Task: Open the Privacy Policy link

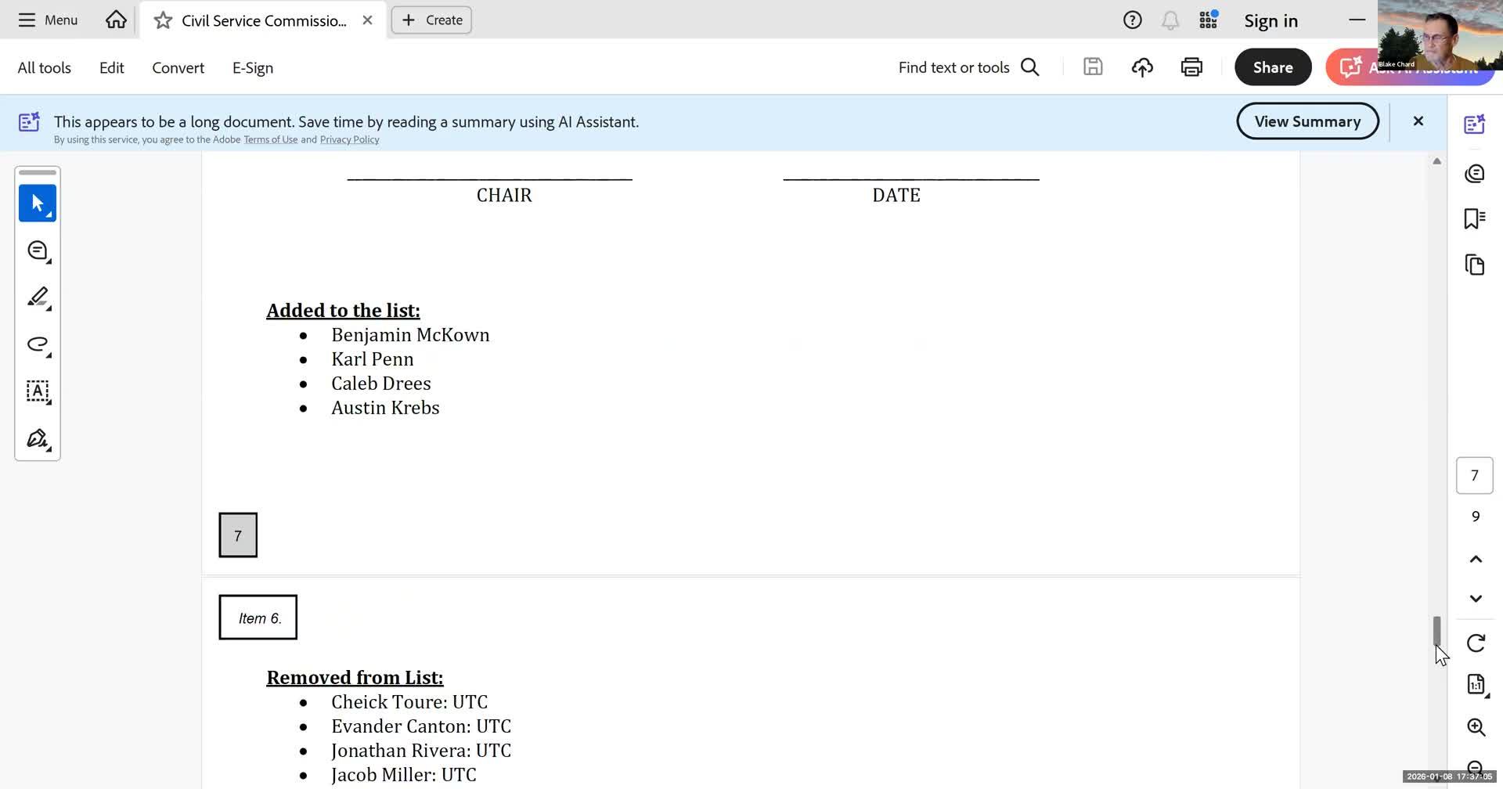Action: coord(349,140)
